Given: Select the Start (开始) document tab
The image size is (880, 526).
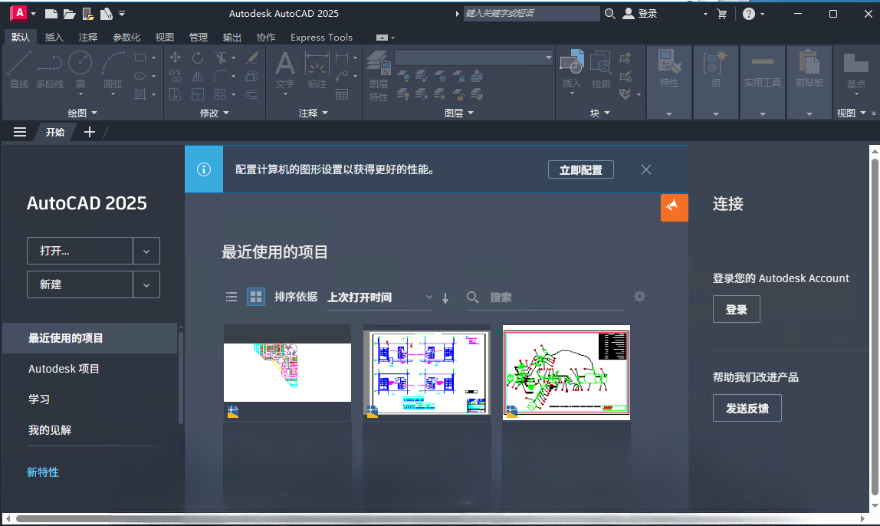Looking at the screenshot, I should [x=55, y=132].
